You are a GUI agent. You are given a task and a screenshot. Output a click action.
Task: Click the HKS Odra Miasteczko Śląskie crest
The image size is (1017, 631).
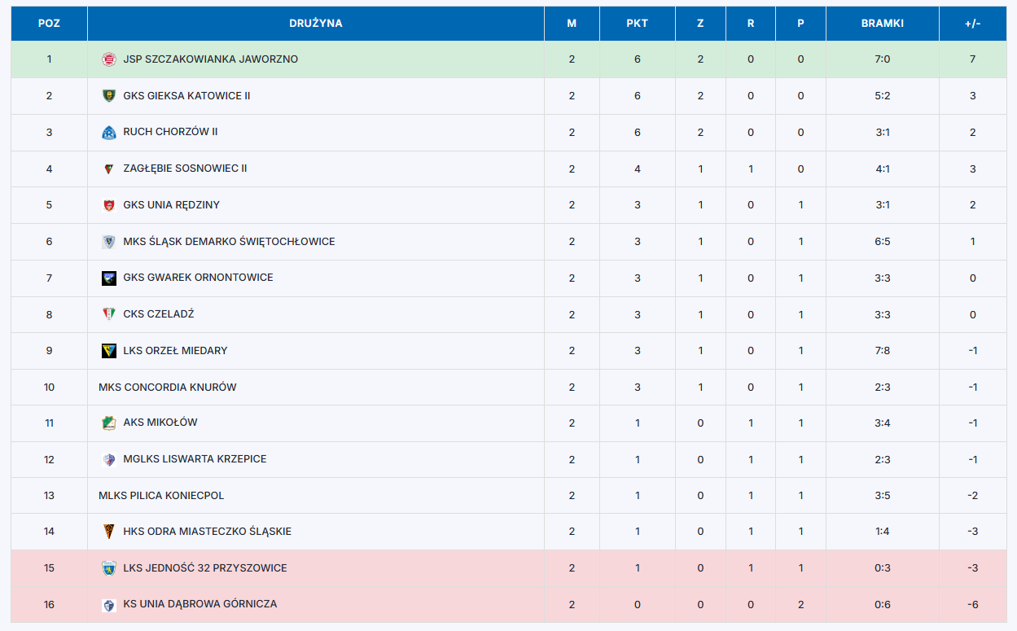coord(108,532)
